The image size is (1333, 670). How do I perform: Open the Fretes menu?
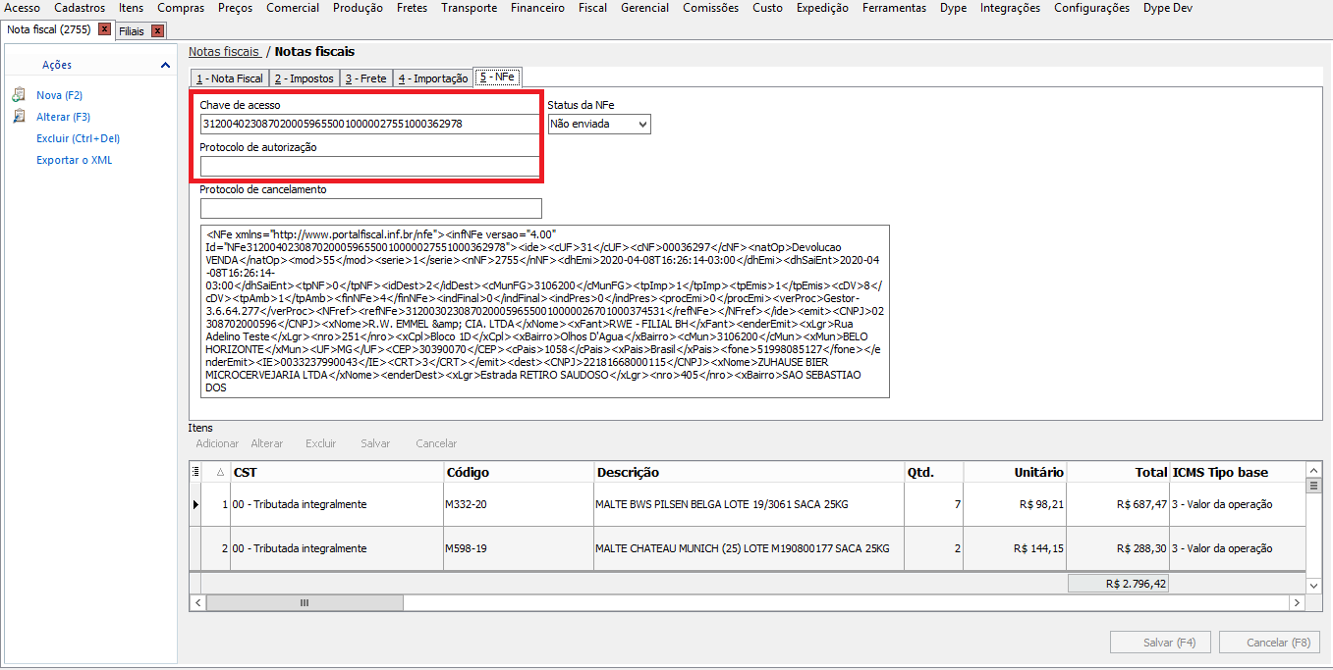point(412,8)
